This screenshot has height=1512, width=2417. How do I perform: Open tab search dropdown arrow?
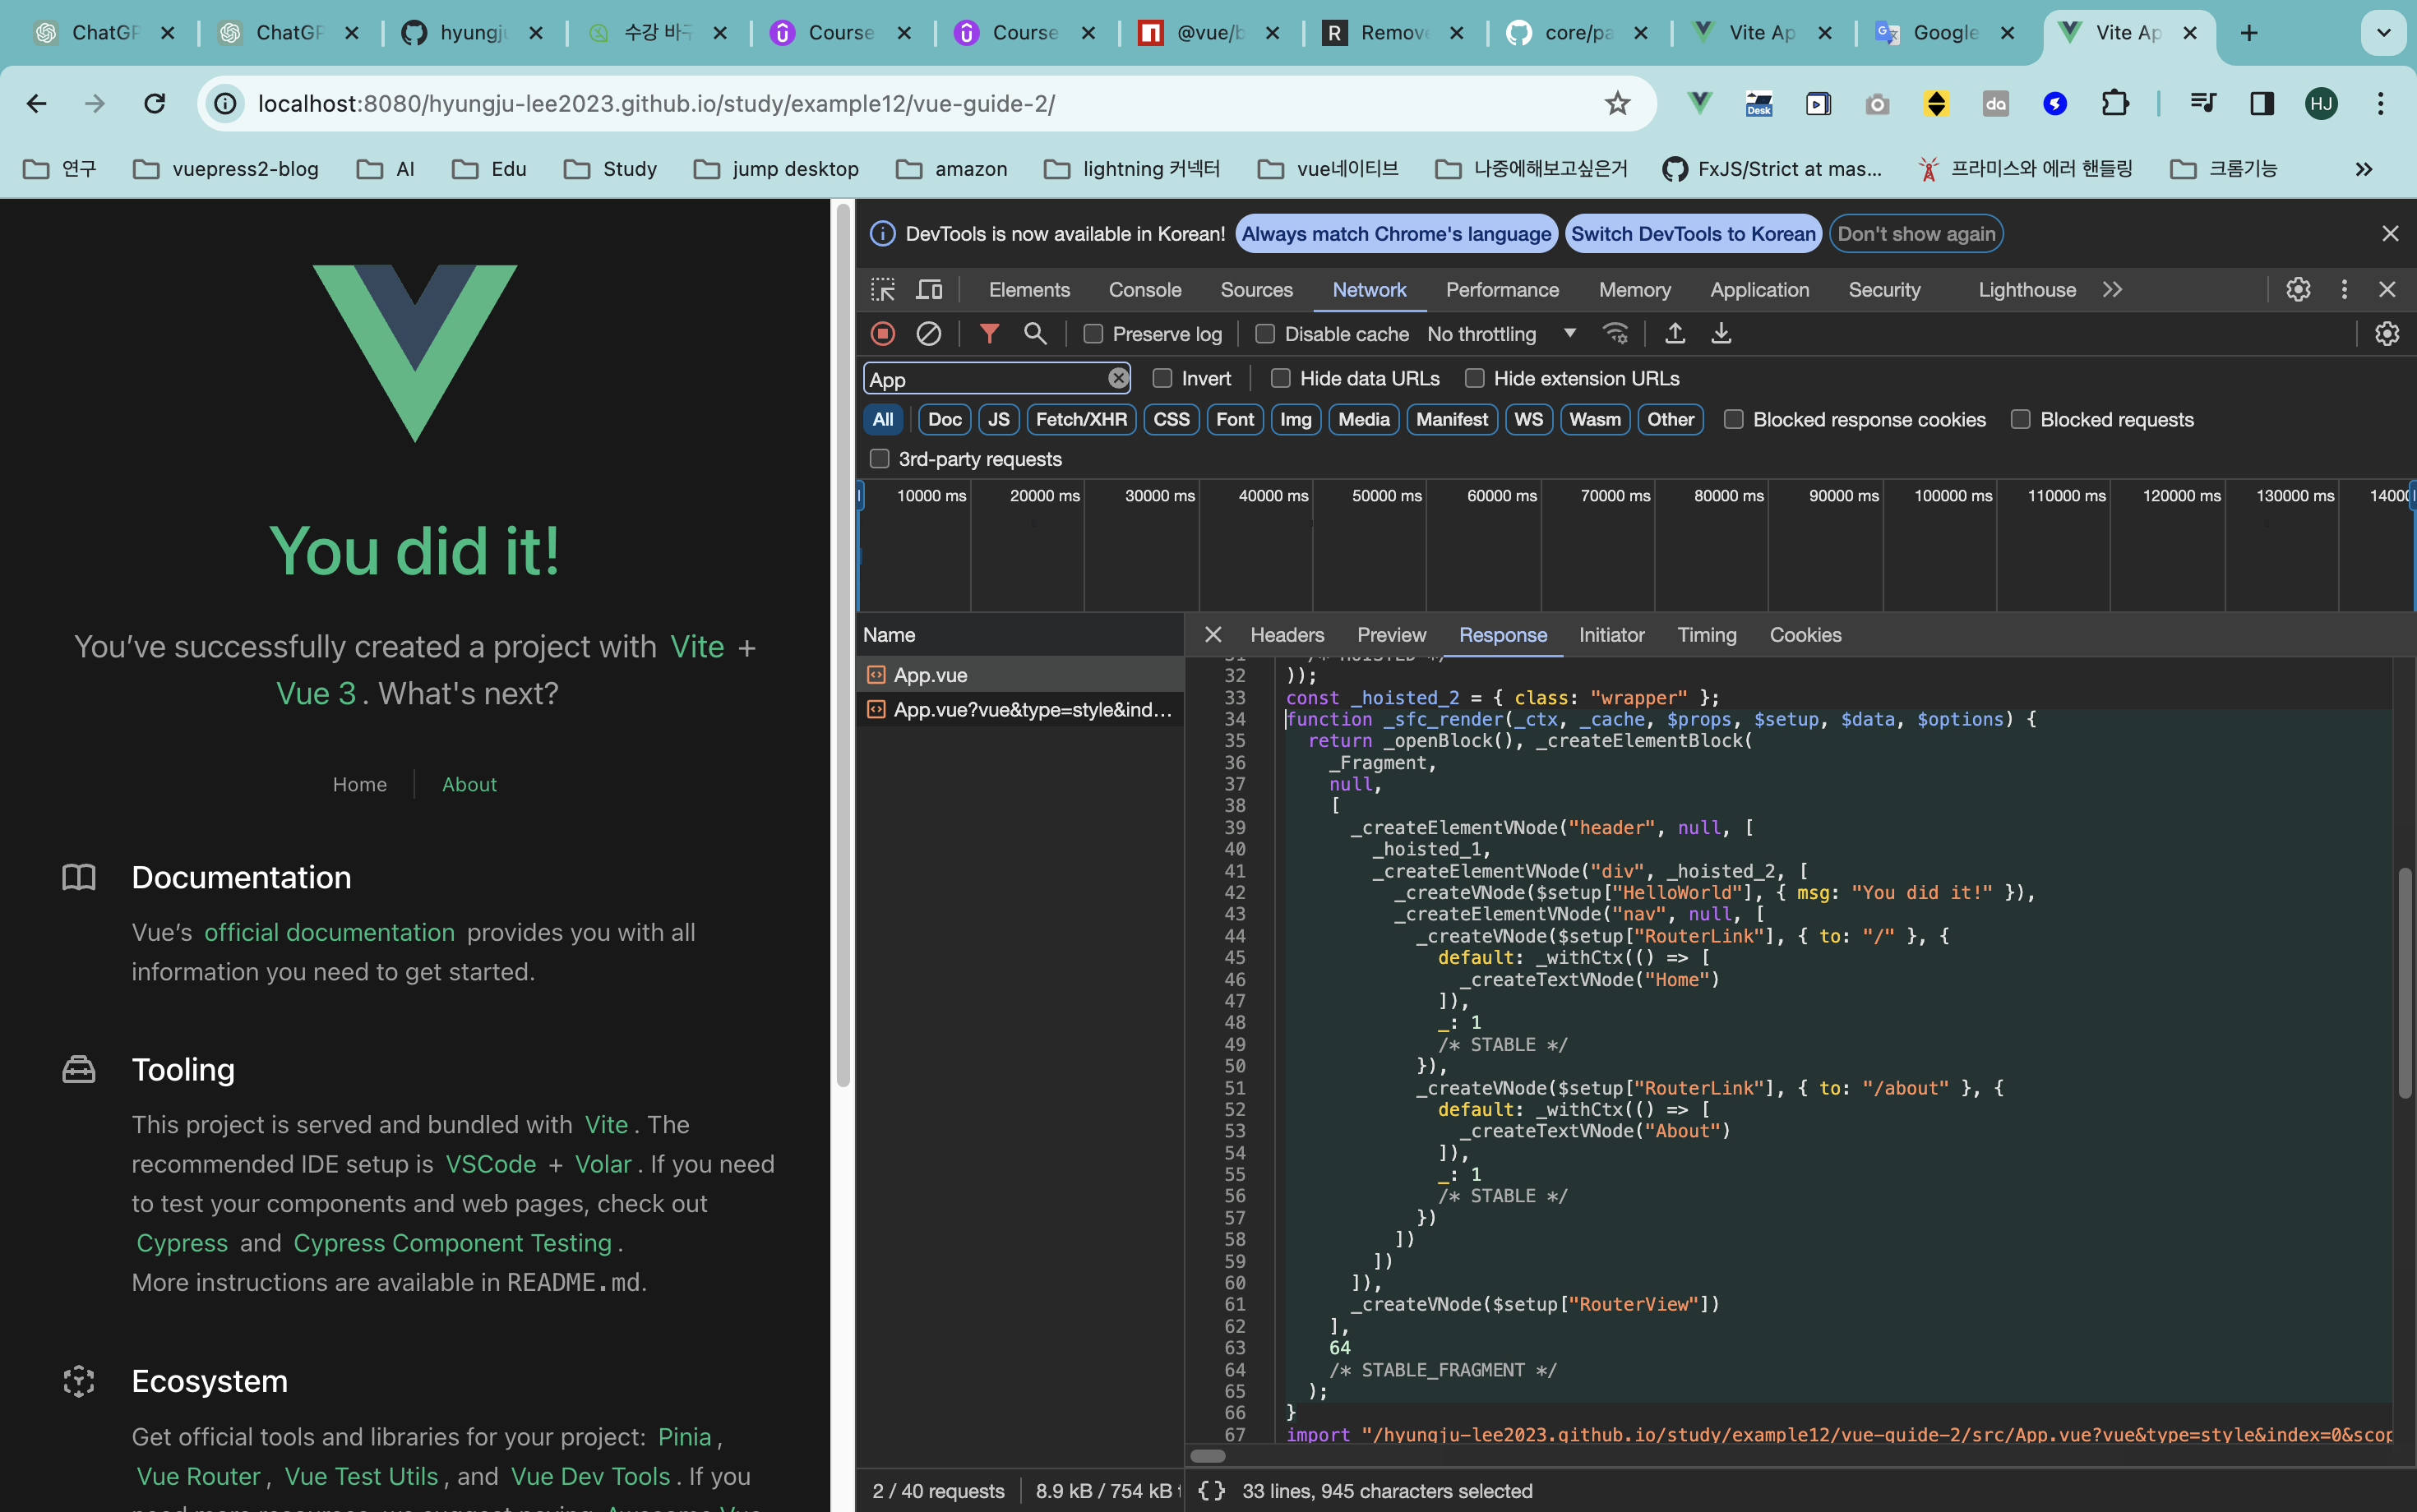(2383, 33)
